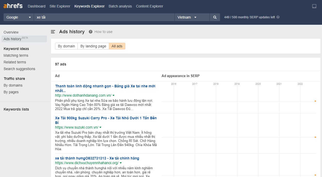322x177 pixels.
Task: Click description text starting 'Phân phối phụ tùng Xe tai nhe'
Action: pos(104,105)
